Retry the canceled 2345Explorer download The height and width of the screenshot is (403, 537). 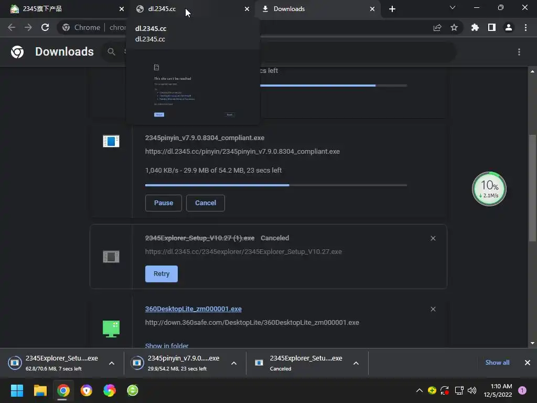coord(162,274)
